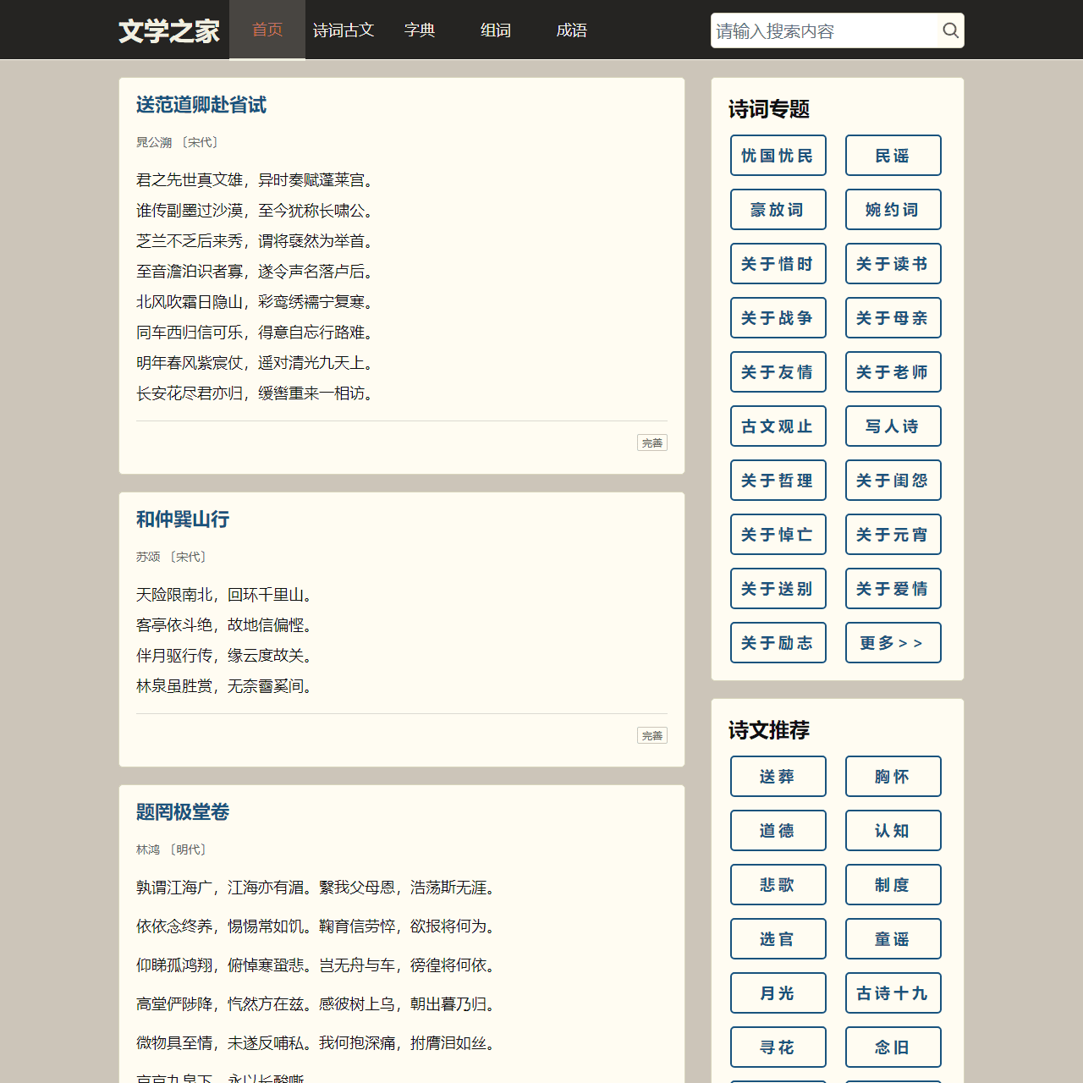The height and width of the screenshot is (1083, 1083).
Task: Open the 首页 navigation tab
Action: coord(267,30)
